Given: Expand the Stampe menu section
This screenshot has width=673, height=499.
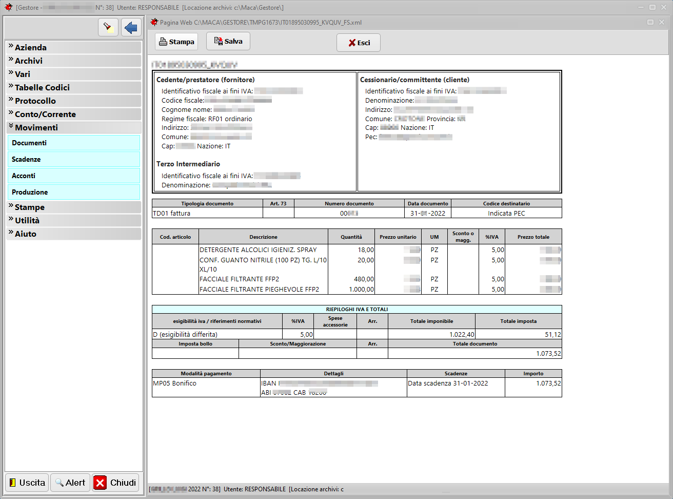Looking at the screenshot, I should (x=73, y=207).
